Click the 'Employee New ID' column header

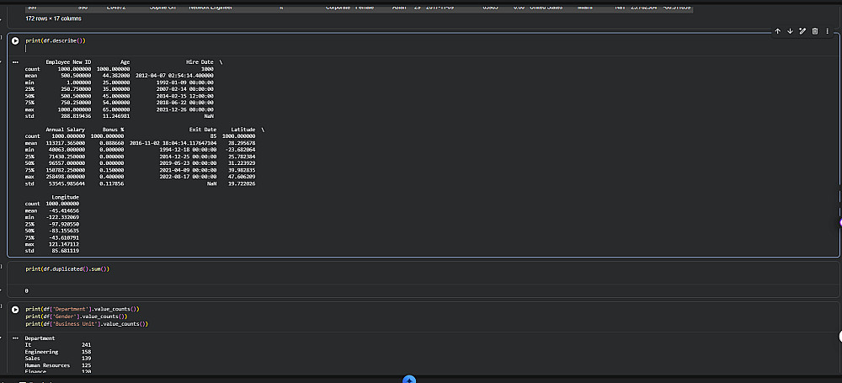(x=68, y=62)
